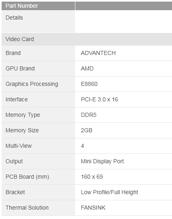Select the Details row label
Viewport: 172px width, 219px height.
coord(14,18)
